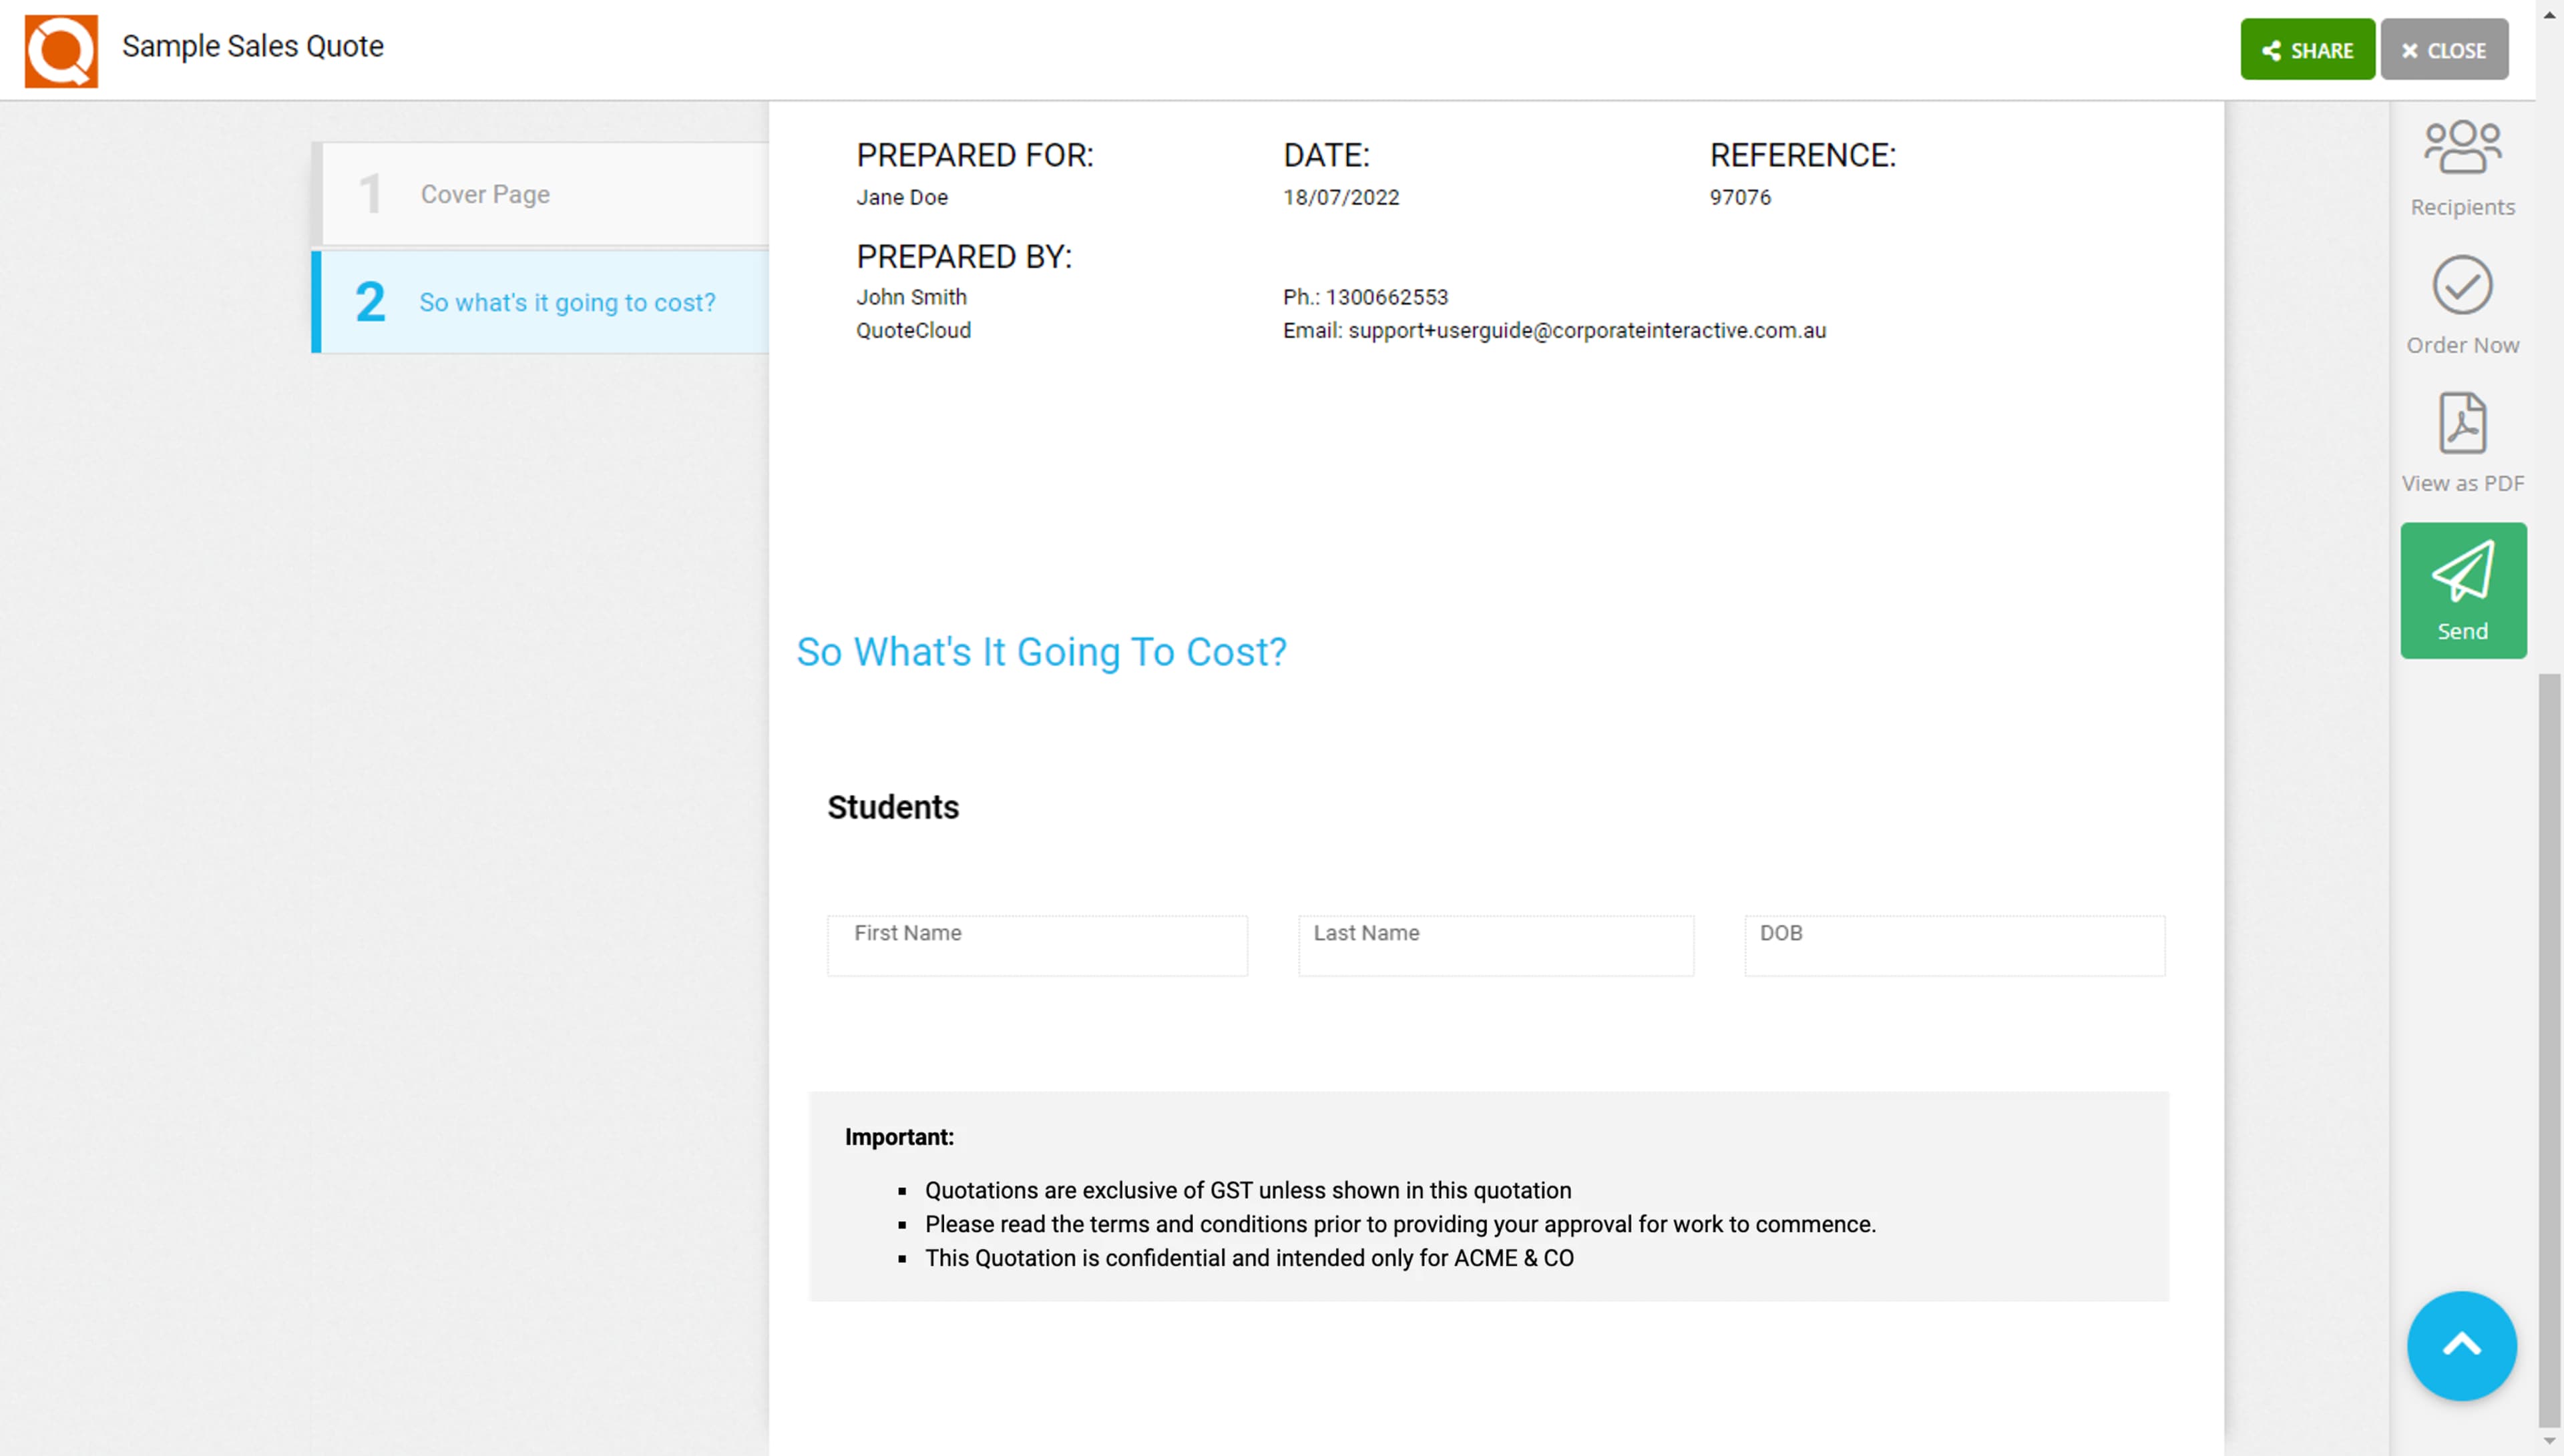Click the heading 'So What's It Going To Cost?'
This screenshot has width=2564, height=1456.
1042,652
